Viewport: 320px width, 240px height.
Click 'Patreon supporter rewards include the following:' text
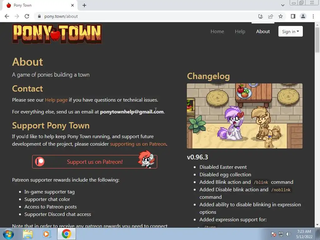[66, 180]
